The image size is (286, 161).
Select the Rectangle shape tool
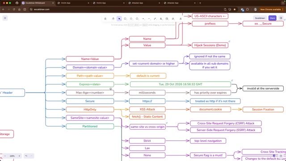click(125, 19)
